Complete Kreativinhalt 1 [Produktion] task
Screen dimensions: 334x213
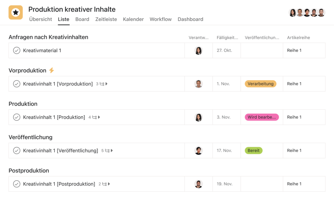click(x=17, y=117)
